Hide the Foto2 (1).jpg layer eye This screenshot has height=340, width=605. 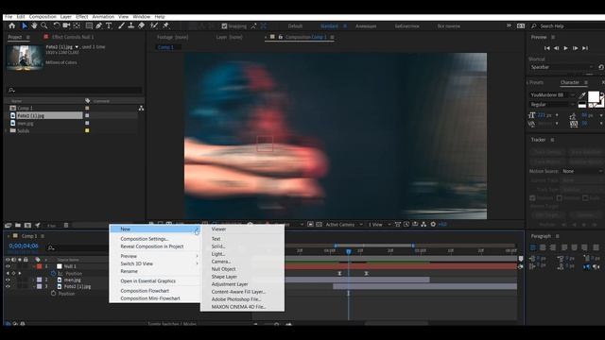(x=8, y=286)
